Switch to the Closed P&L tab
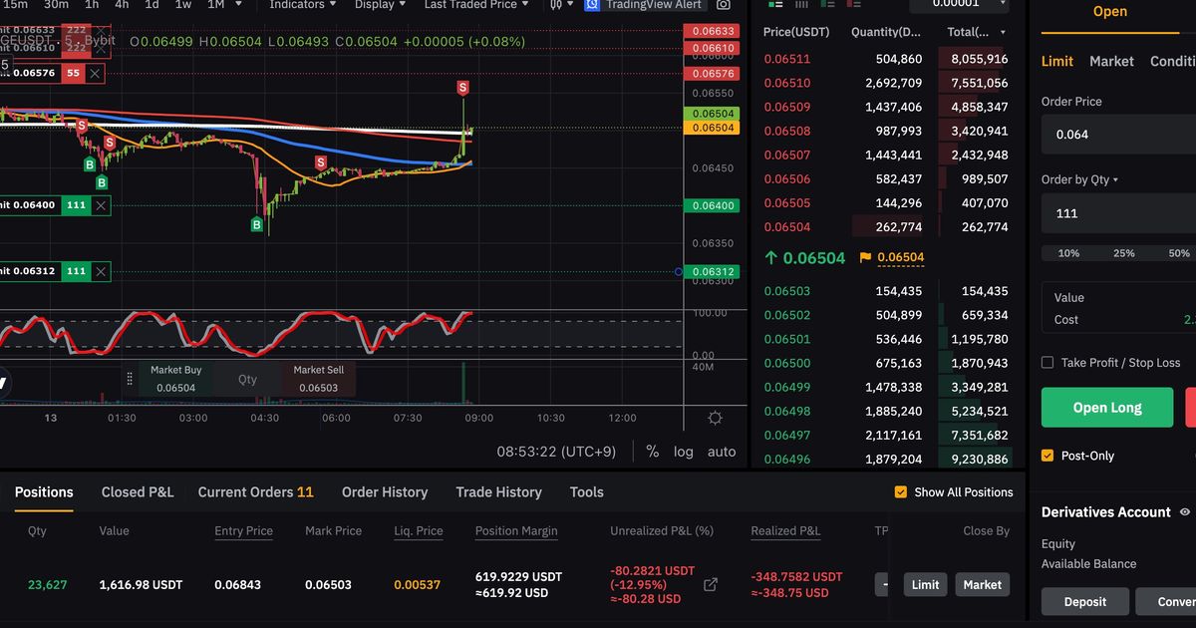The image size is (1196, 628). [138, 492]
